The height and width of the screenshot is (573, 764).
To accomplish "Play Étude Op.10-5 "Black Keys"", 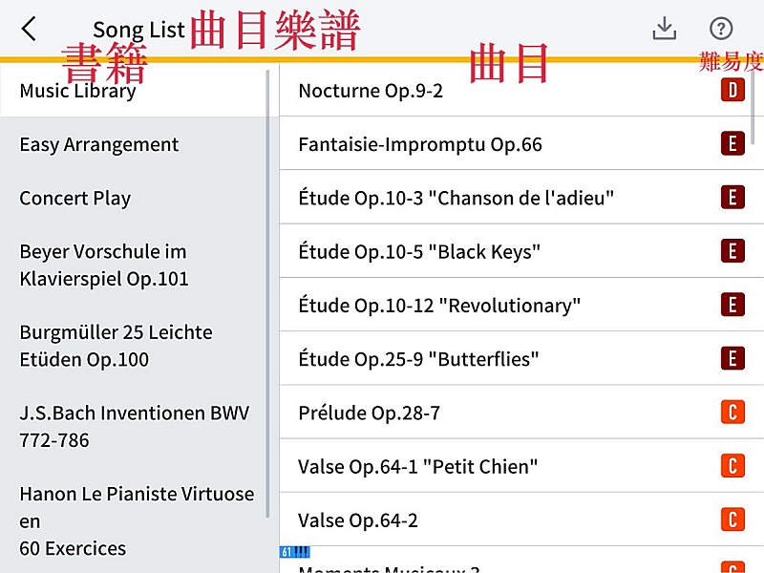I will click(x=419, y=252).
